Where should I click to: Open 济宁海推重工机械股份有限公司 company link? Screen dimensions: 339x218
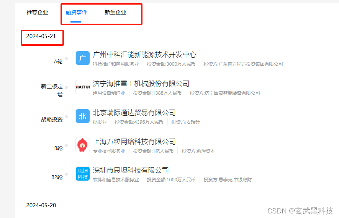coord(141,84)
